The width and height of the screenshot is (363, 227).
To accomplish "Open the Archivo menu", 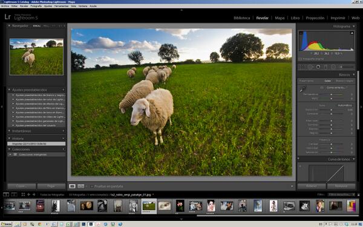I will (x=5, y=6).
